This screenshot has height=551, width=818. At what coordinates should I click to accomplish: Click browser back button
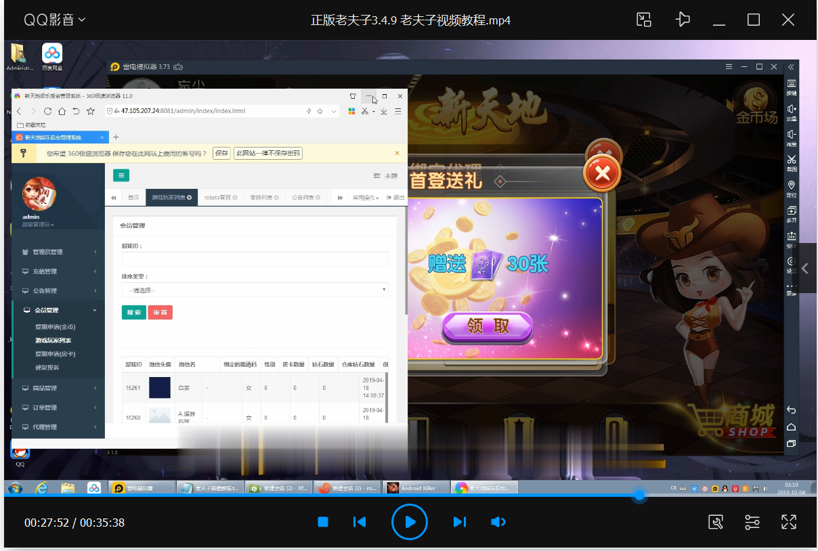[20, 111]
